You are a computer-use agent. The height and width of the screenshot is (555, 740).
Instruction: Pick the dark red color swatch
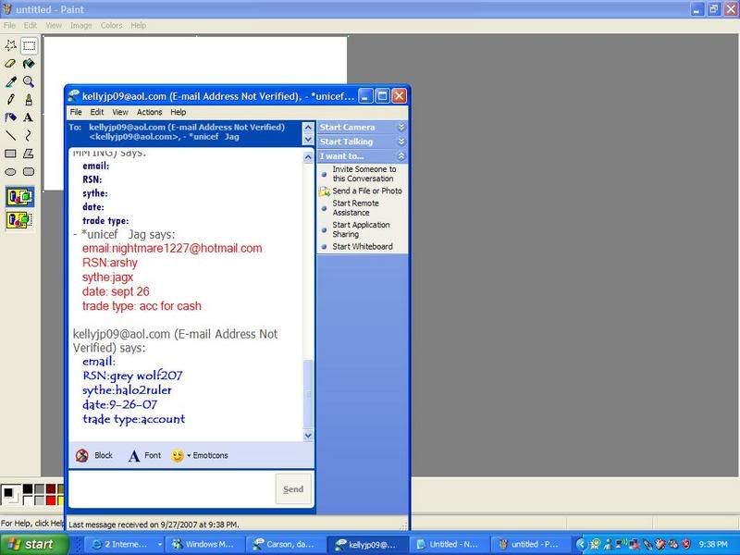51,489
